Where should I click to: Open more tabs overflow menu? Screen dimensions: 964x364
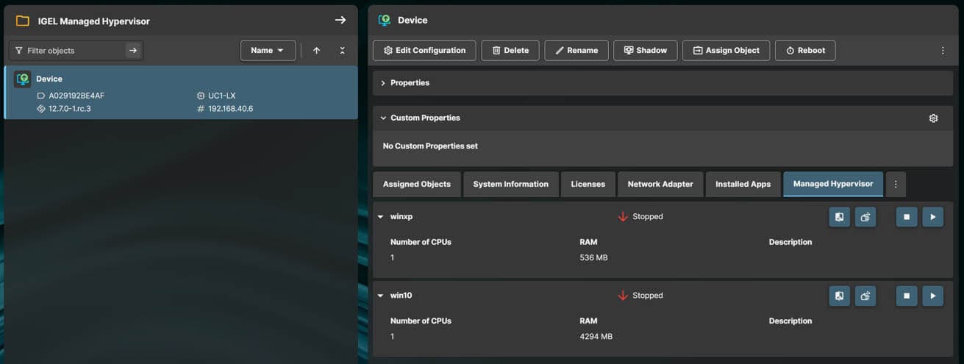pos(896,184)
